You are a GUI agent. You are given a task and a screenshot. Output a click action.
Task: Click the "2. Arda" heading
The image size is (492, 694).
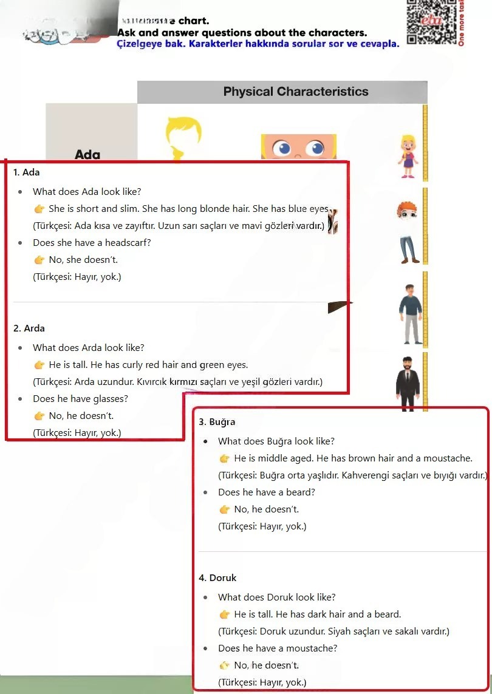click(x=29, y=328)
